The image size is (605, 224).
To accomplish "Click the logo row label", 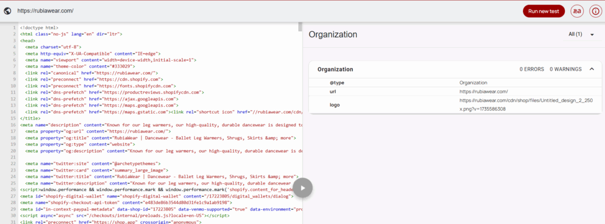I will [334, 105].
